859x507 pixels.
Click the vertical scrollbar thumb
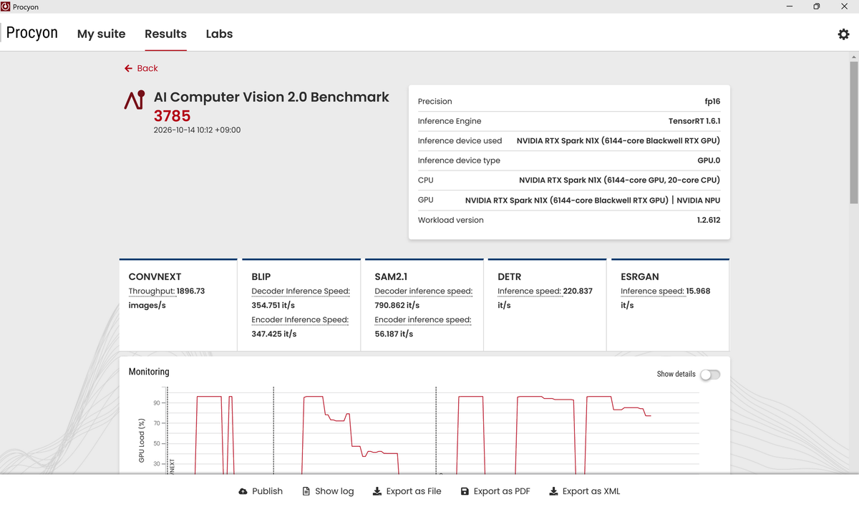click(x=853, y=131)
